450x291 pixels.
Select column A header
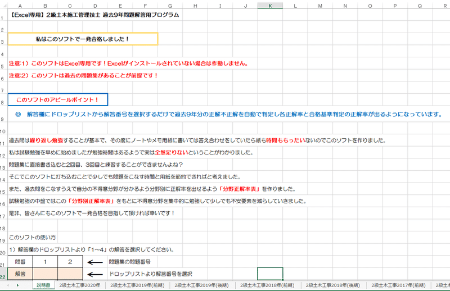click(20, 6)
